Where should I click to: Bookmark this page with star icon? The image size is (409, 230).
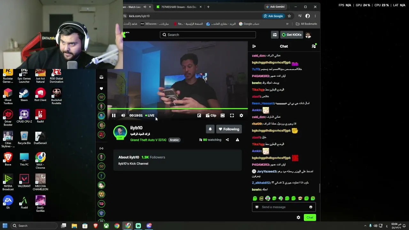tap(289, 16)
